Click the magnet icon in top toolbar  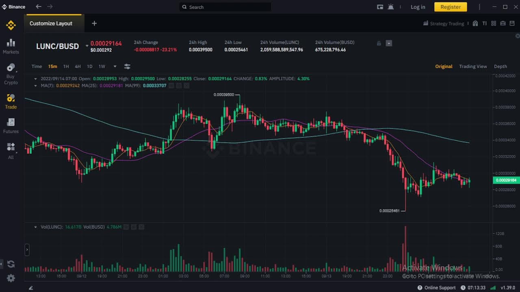tap(475, 24)
